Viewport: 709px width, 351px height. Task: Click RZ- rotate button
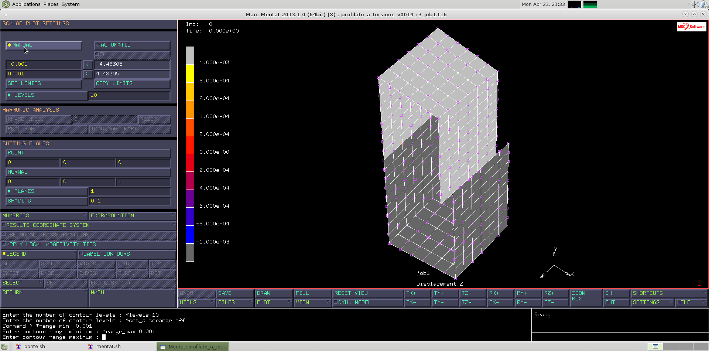pos(555,303)
